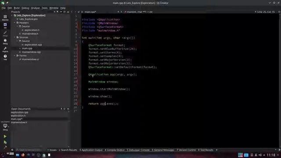Open the 4 Compile Output pane
The width and height of the screenshot is (281, 158).
[x=115, y=150]
